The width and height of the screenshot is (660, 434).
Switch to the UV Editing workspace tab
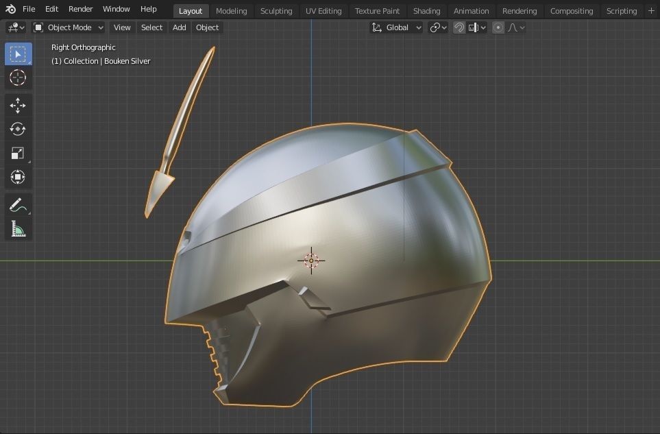pyautogui.click(x=323, y=11)
